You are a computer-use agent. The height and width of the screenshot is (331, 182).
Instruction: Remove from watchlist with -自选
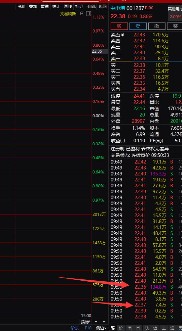pos(91,7)
